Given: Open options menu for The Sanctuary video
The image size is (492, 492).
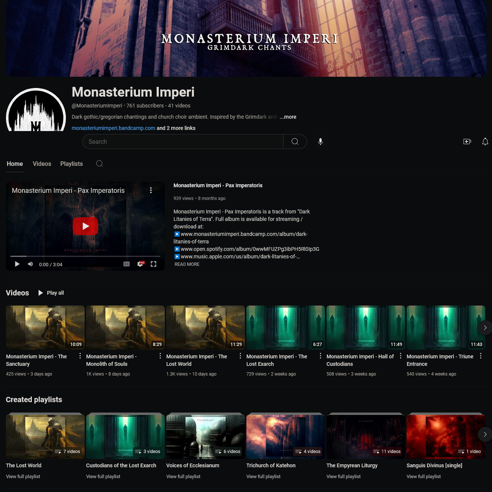Looking at the screenshot, I should click(80, 356).
